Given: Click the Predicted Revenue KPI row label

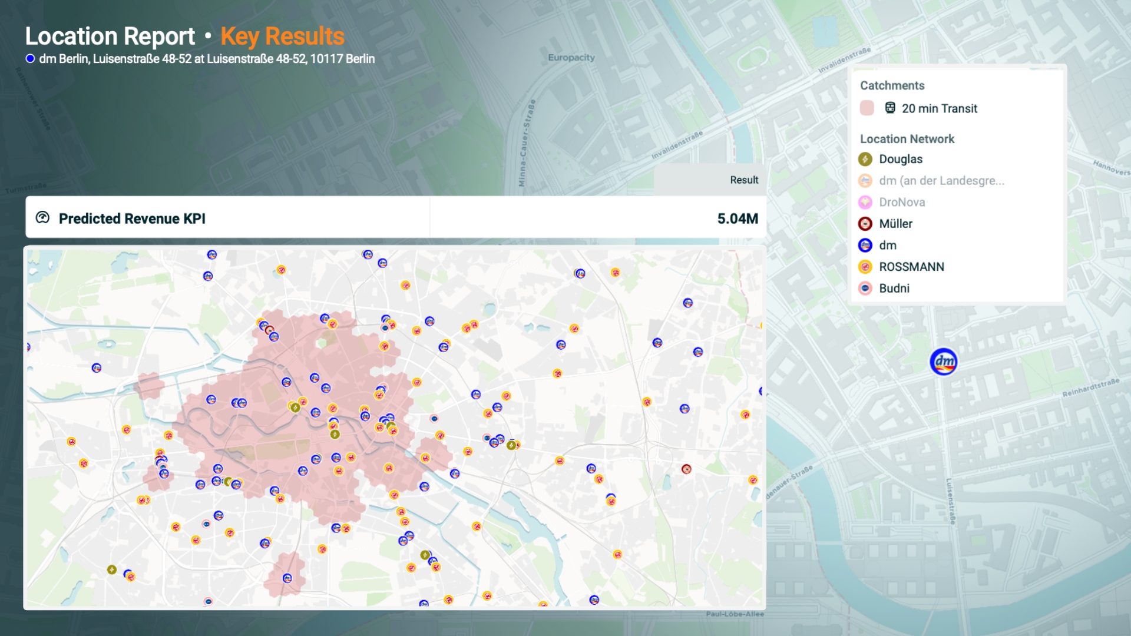Looking at the screenshot, I should click(132, 218).
